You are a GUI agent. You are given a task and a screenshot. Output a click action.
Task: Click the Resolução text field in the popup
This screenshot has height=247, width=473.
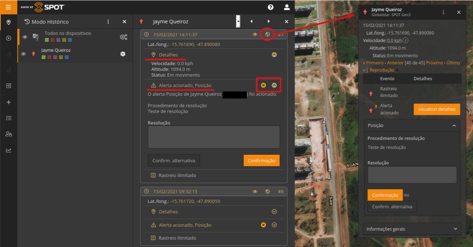(x=412, y=175)
